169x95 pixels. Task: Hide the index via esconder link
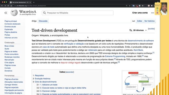click(70, 72)
